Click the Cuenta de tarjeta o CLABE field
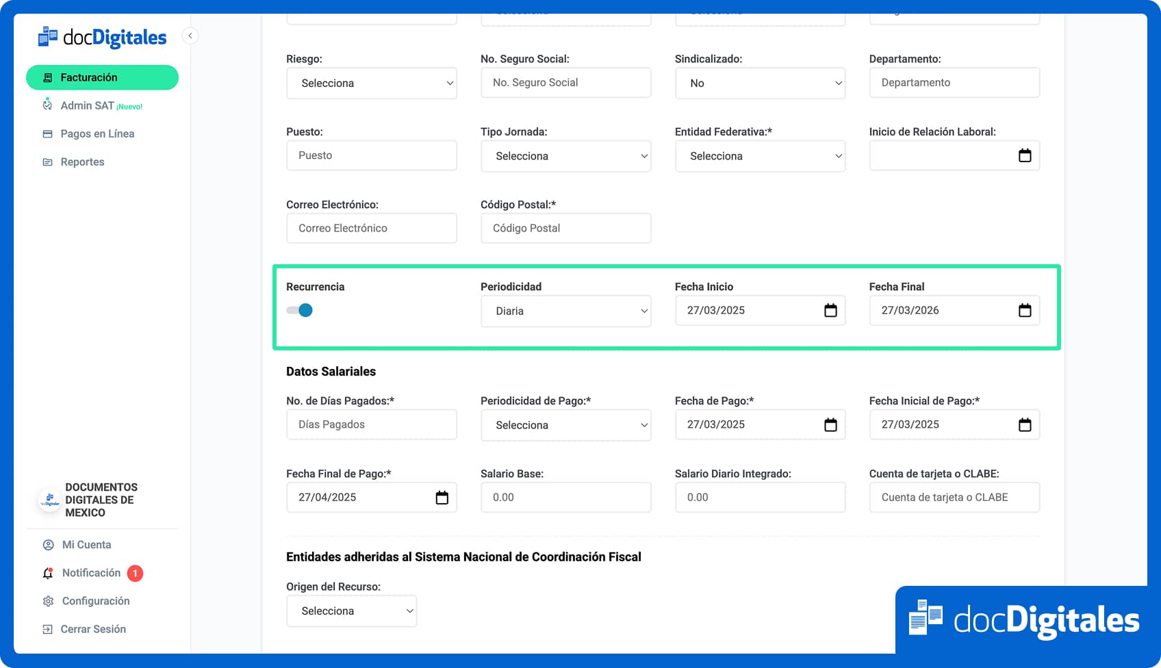Viewport: 1161px width, 668px height. 954,497
